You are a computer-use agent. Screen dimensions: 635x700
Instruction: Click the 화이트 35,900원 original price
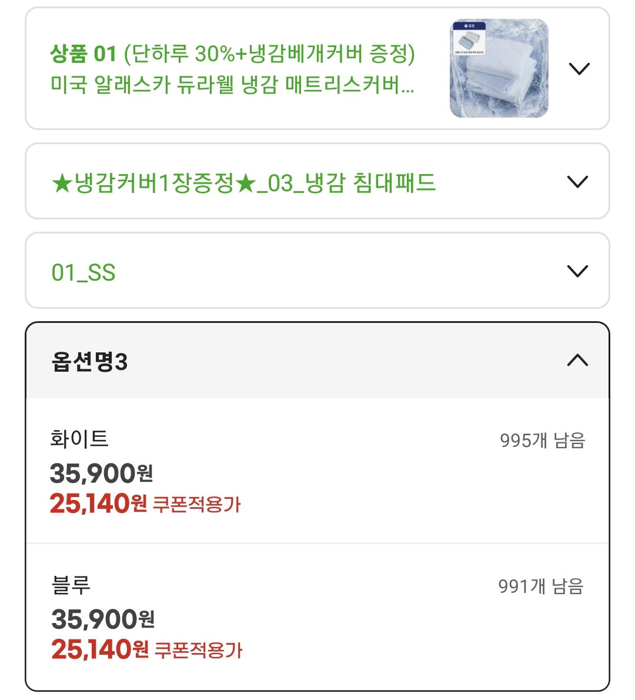[x=101, y=473]
